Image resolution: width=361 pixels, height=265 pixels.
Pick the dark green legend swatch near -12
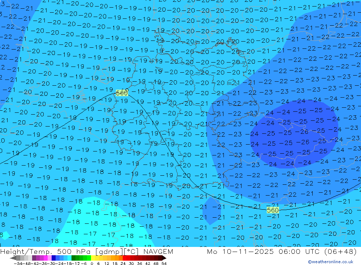(x=73, y=258)
